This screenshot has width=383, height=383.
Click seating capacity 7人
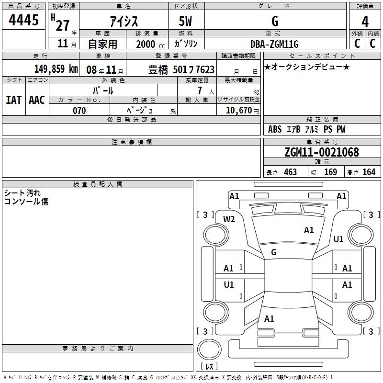coord(206,90)
